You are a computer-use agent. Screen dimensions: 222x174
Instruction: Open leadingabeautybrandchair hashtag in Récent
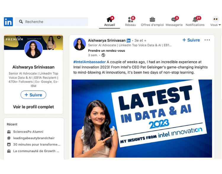click(34, 138)
